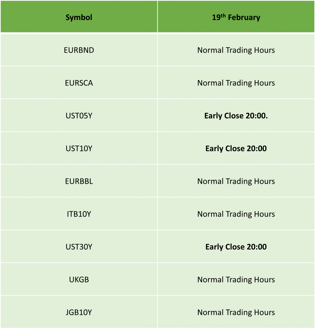Select the JGB10Y symbol cell

[79, 312]
